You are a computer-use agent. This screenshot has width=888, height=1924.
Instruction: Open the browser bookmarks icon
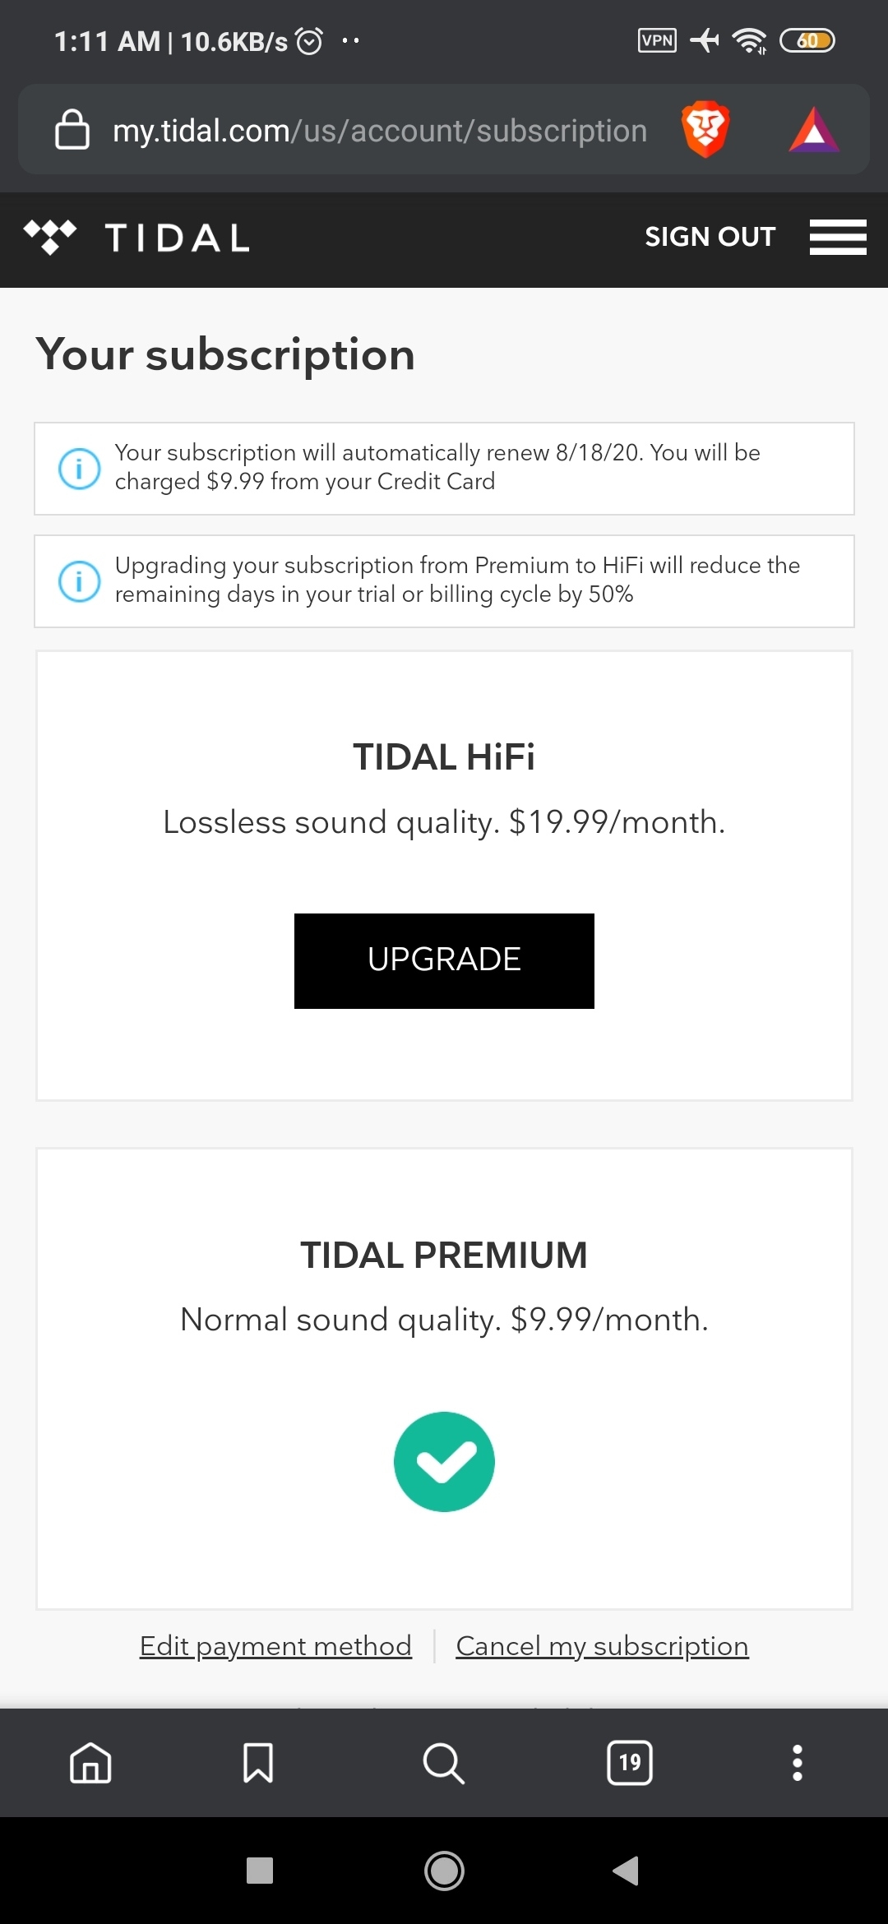click(258, 1763)
